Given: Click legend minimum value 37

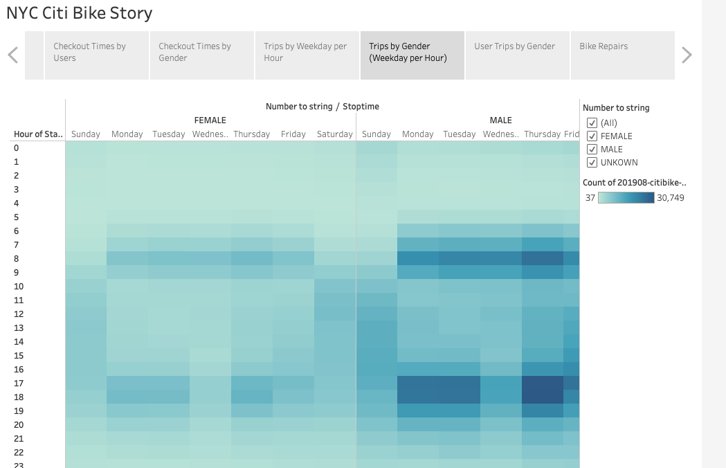Looking at the screenshot, I should coord(590,198).
